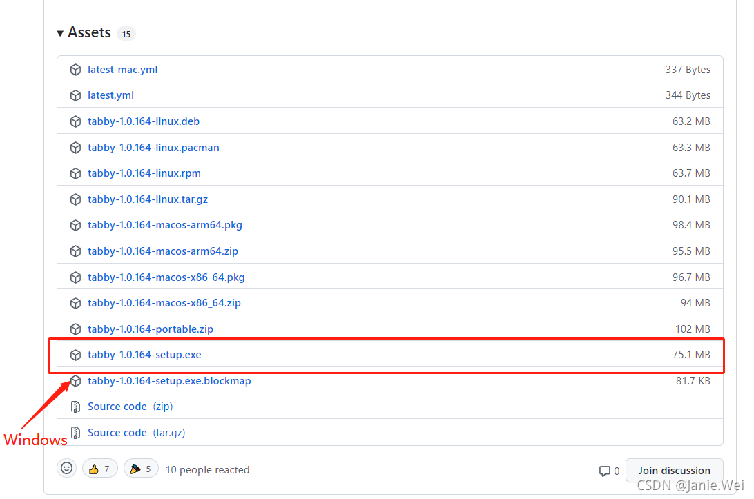Toggle the thumbs up reaction with 7
754x499 pixels.
(100, 469)
